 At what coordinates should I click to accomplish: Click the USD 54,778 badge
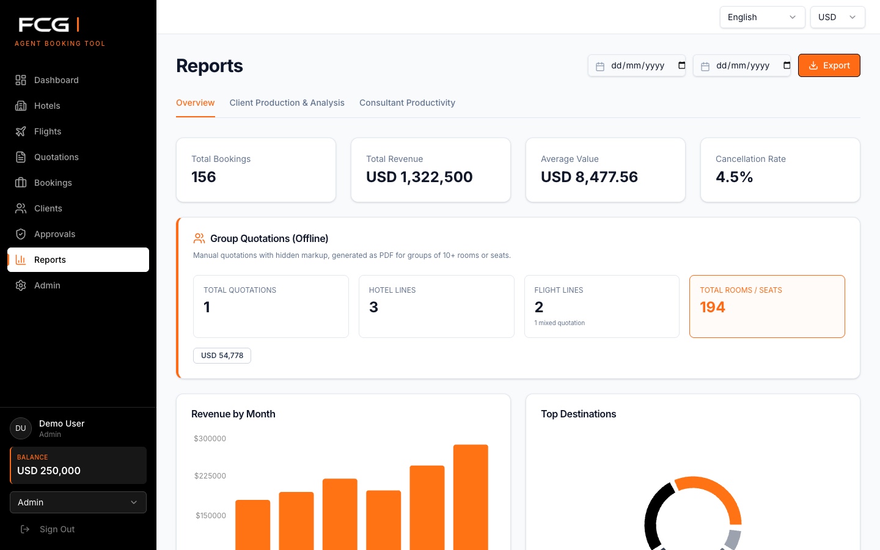tap(222, 356)
